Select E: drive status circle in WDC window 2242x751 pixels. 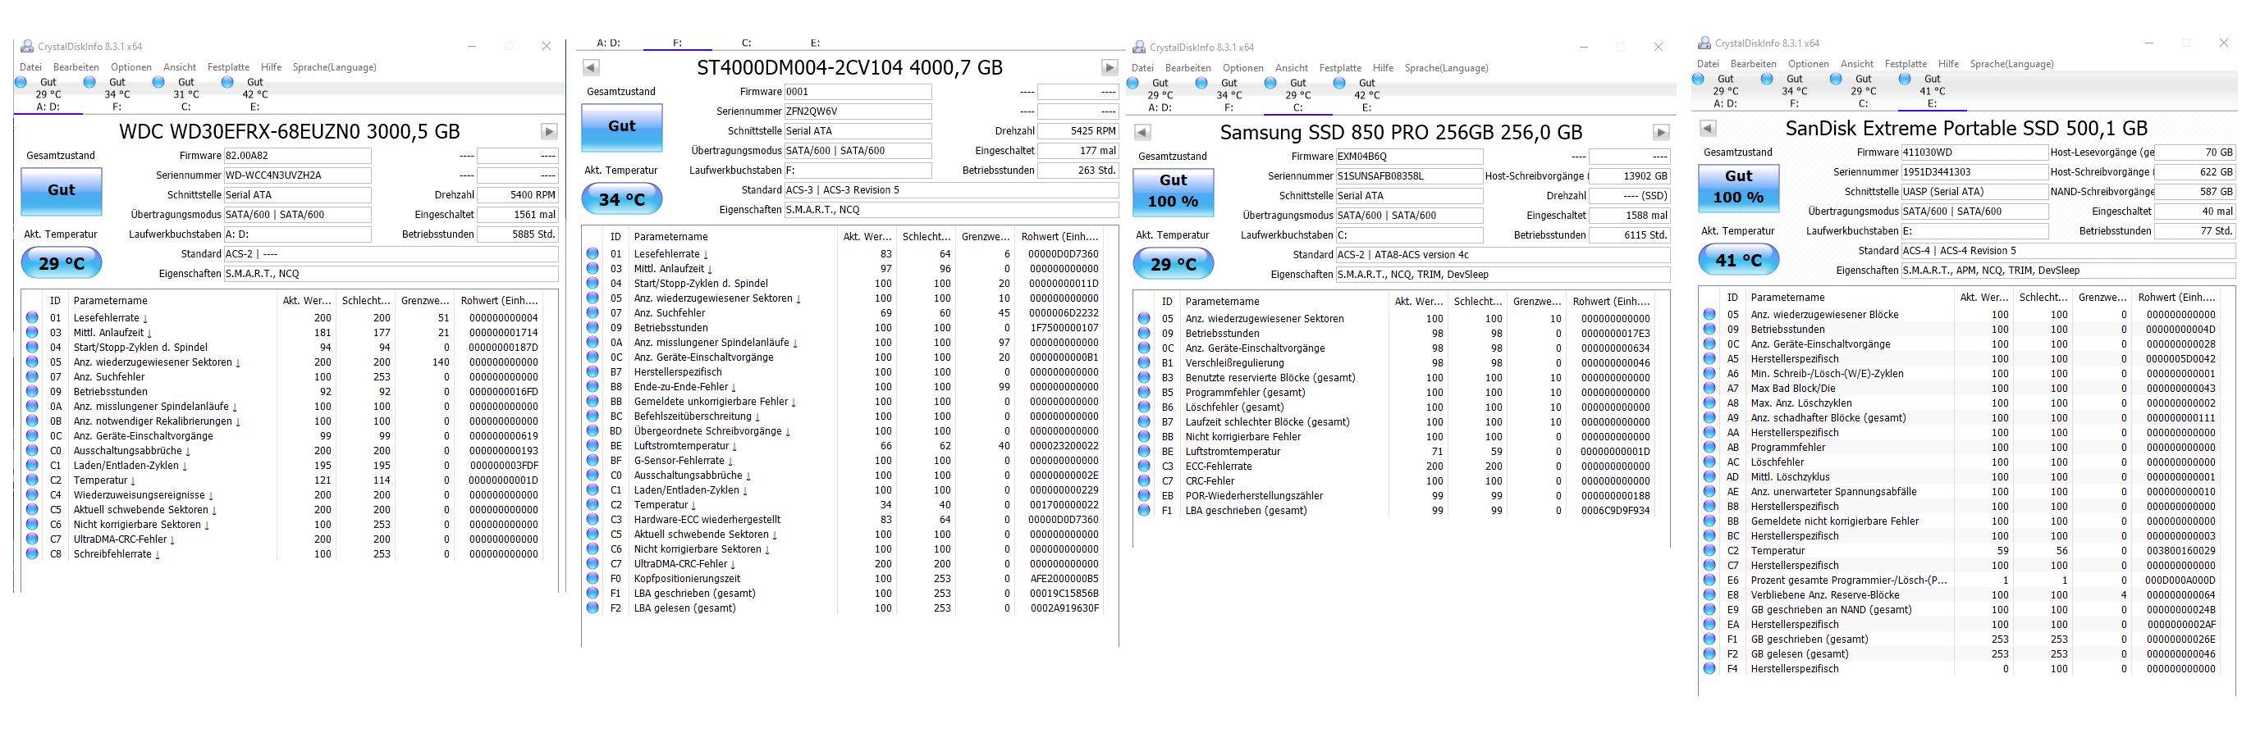tap(227, 83)
